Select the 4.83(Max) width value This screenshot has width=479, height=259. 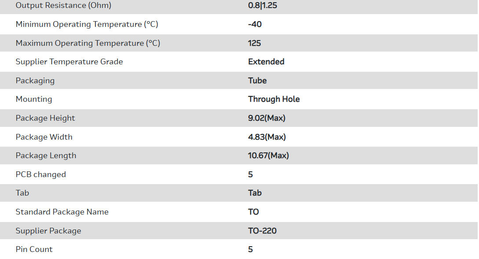click(x=267, y=137)
